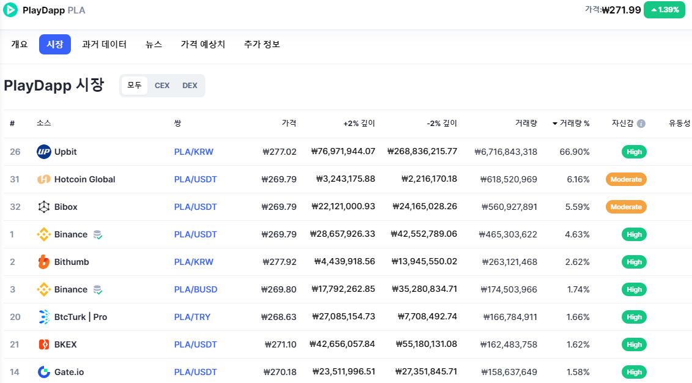Open Gate.io PLA/USDT pair link
The width and height of the screenshot is (692, 383).
coord(196,372)
